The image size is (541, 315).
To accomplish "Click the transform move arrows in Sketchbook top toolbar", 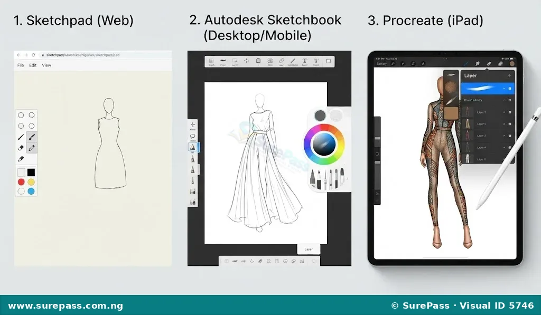I will click(246, 61).
